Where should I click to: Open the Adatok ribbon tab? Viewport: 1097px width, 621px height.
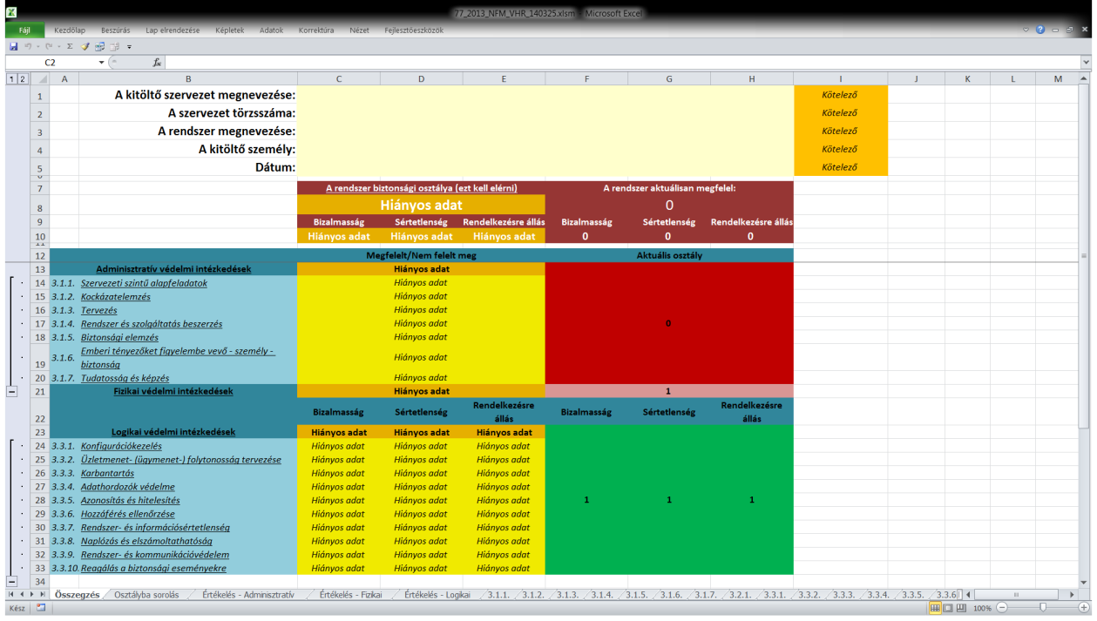(272, 30)
